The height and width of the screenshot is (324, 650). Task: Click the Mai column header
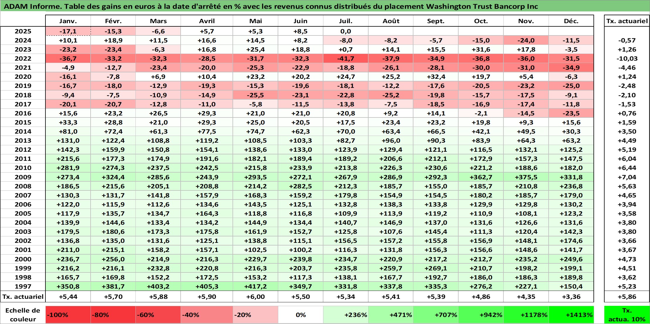[x=255, y=21]
